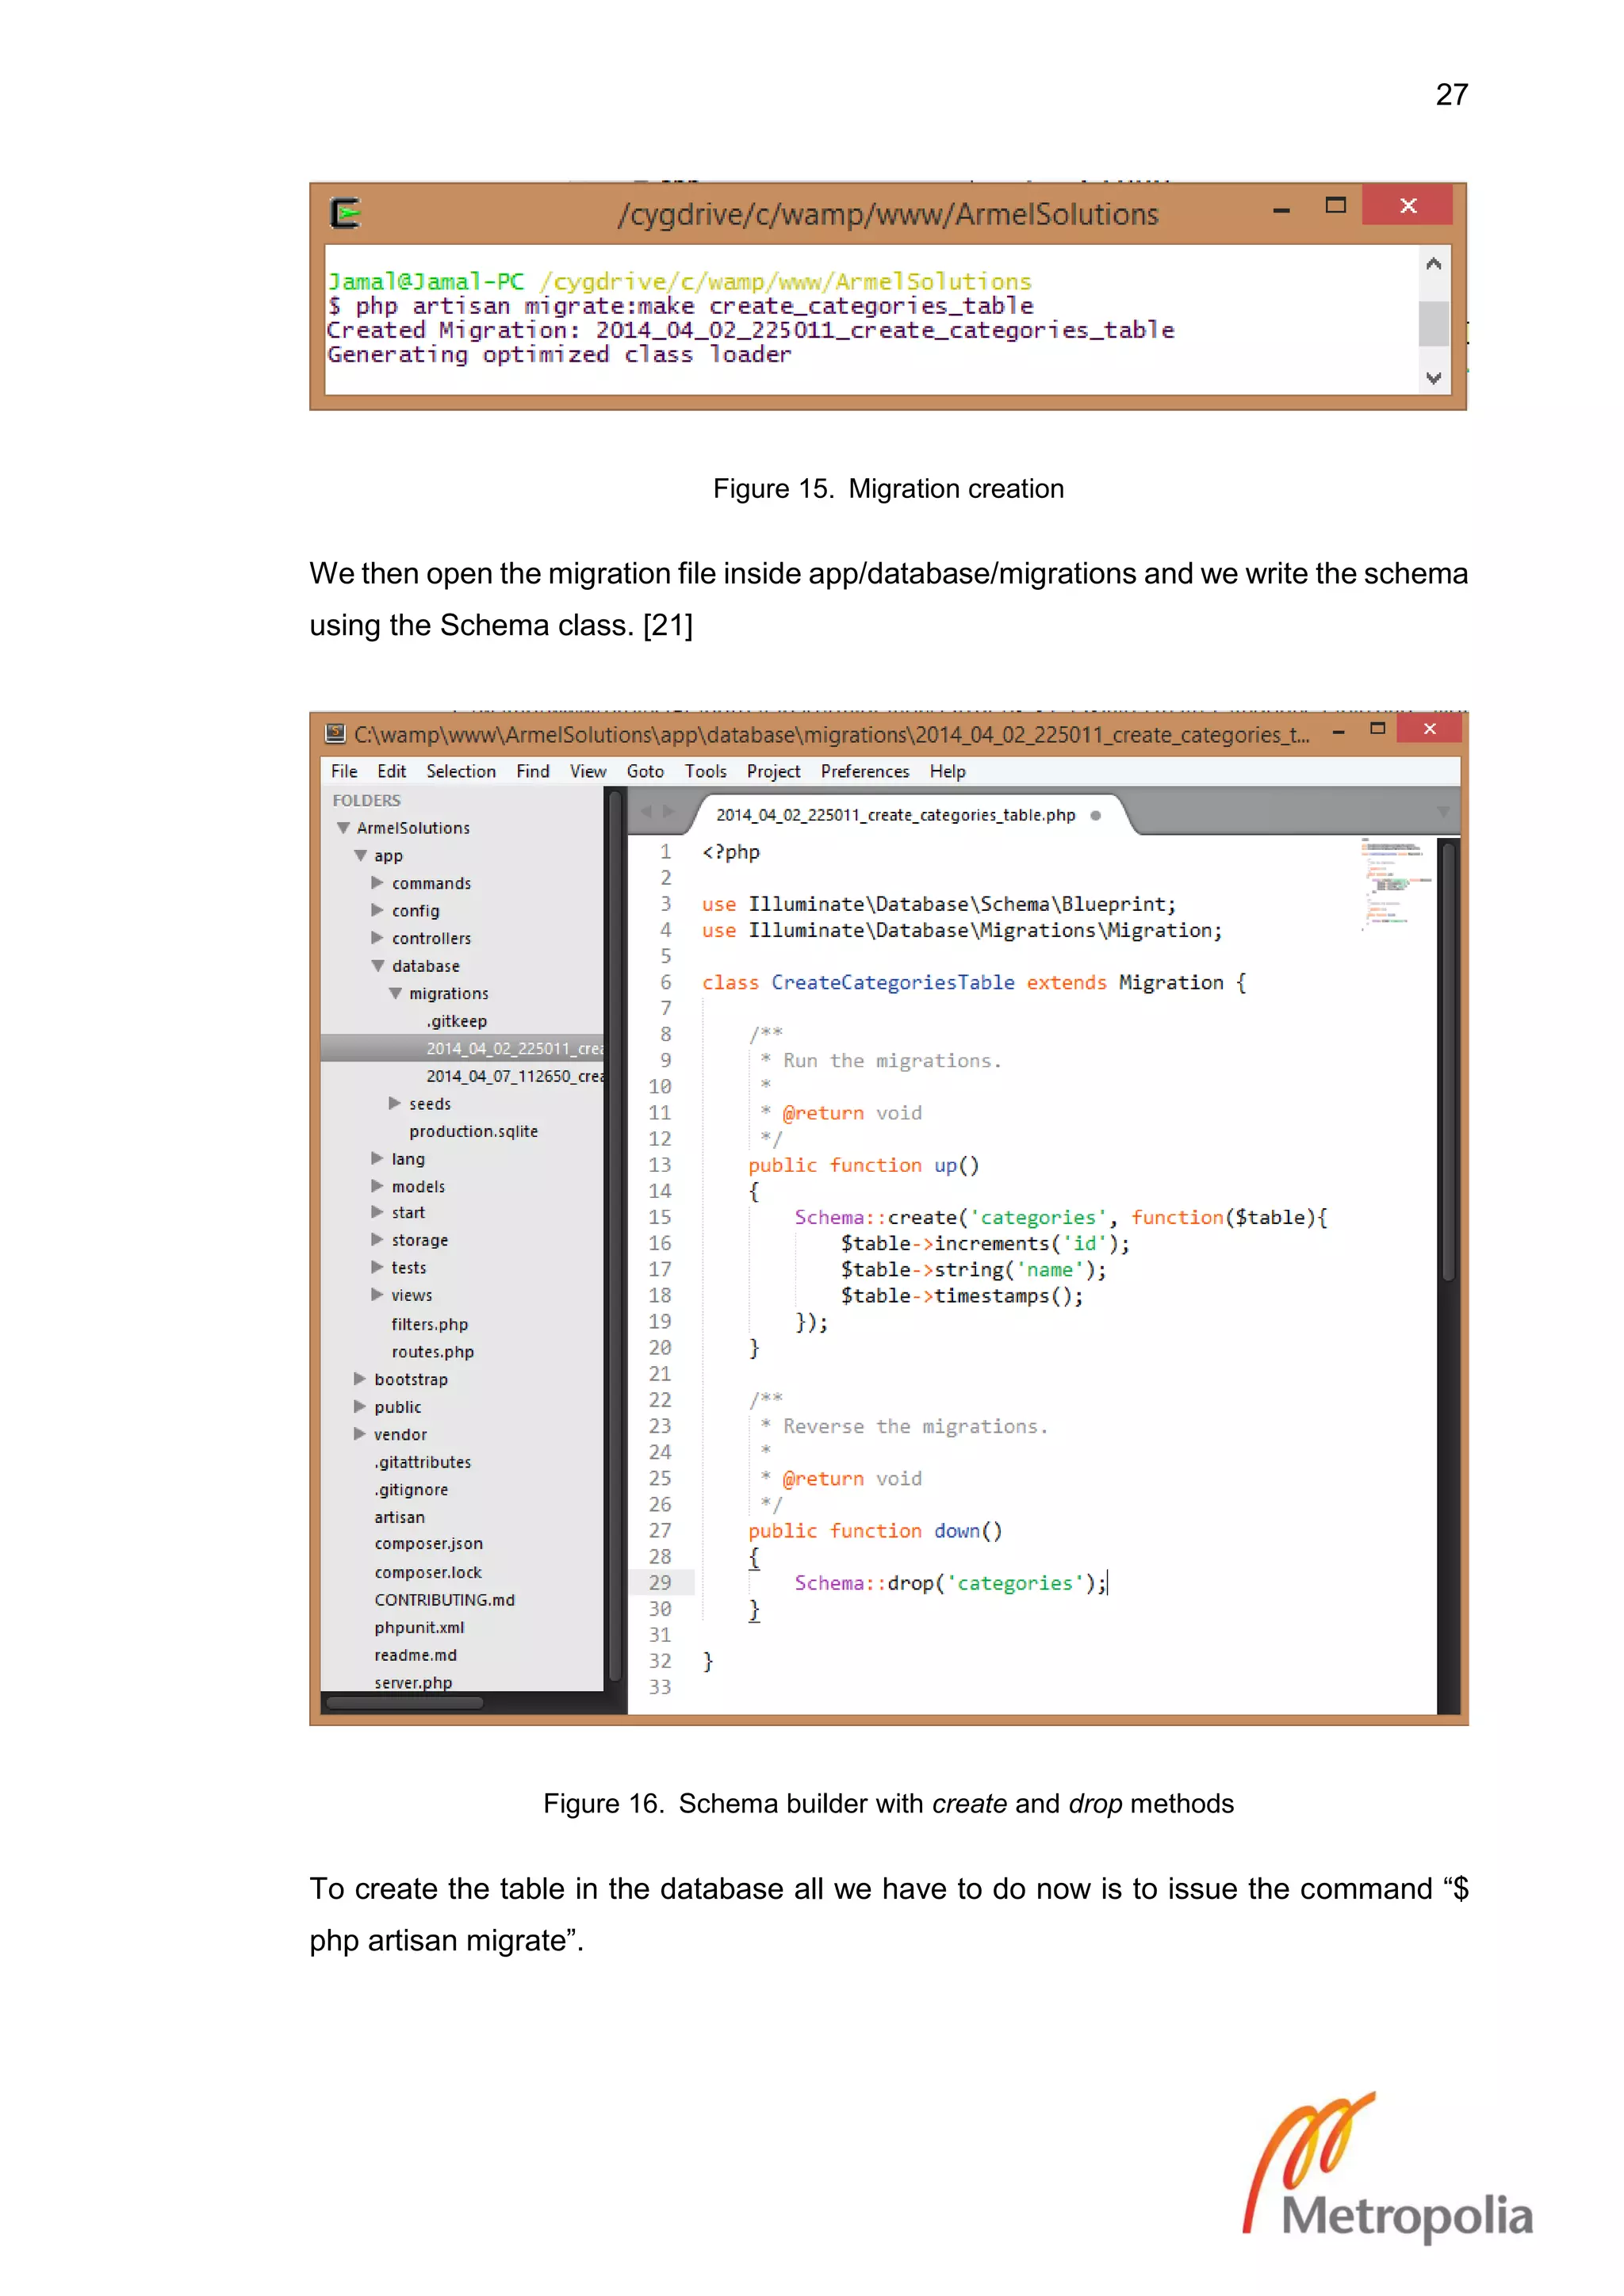Collapse the app folder
The width and height of the screenshot is (1624, 2296).
[360, 856]
